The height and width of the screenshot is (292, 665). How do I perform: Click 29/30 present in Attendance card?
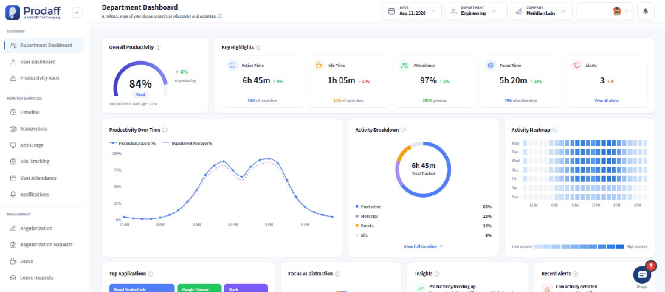pos(434,101)
